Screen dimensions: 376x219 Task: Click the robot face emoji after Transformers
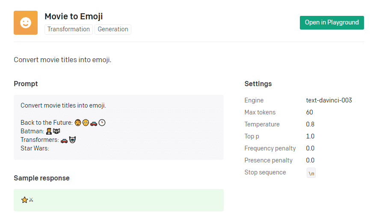(x=72, y=140)
